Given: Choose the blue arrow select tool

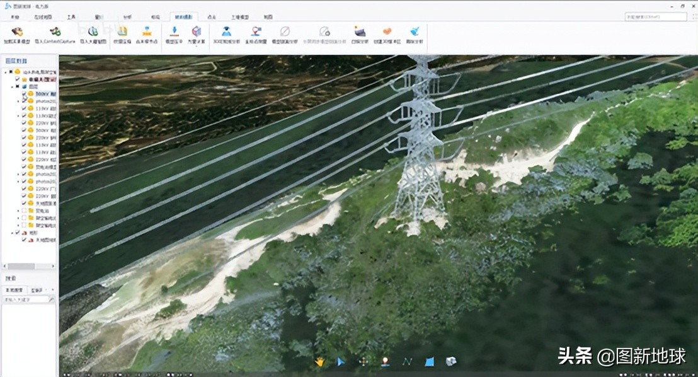Looking at the screenshot, I should pyautogui.click(x=341, y=361).
